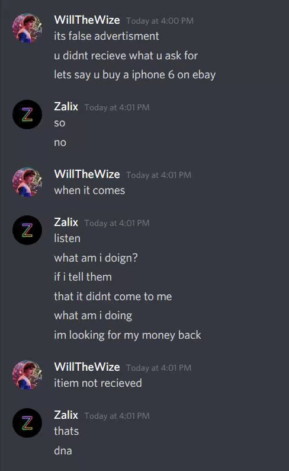Image resolution: width=289 pixels, height=471 pixels.
Task: Select the "lets say u buy a iphone 6 on ebay" message
Action: (134, 75)
